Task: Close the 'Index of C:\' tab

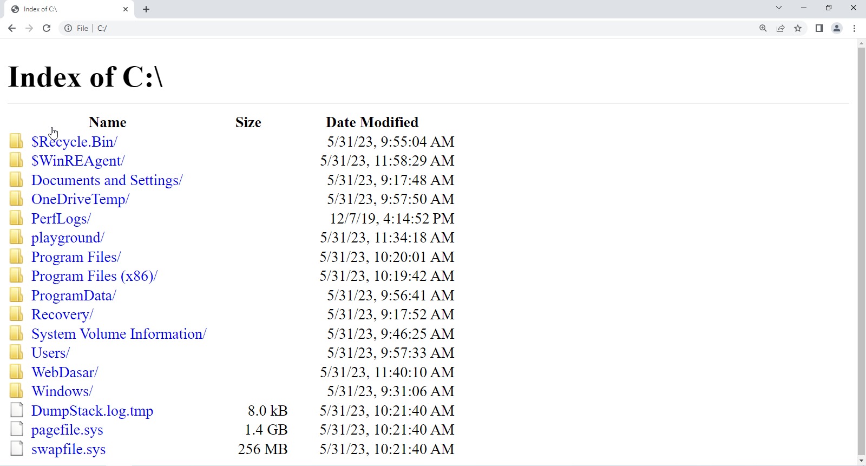Action: click(x=126, y=9)
